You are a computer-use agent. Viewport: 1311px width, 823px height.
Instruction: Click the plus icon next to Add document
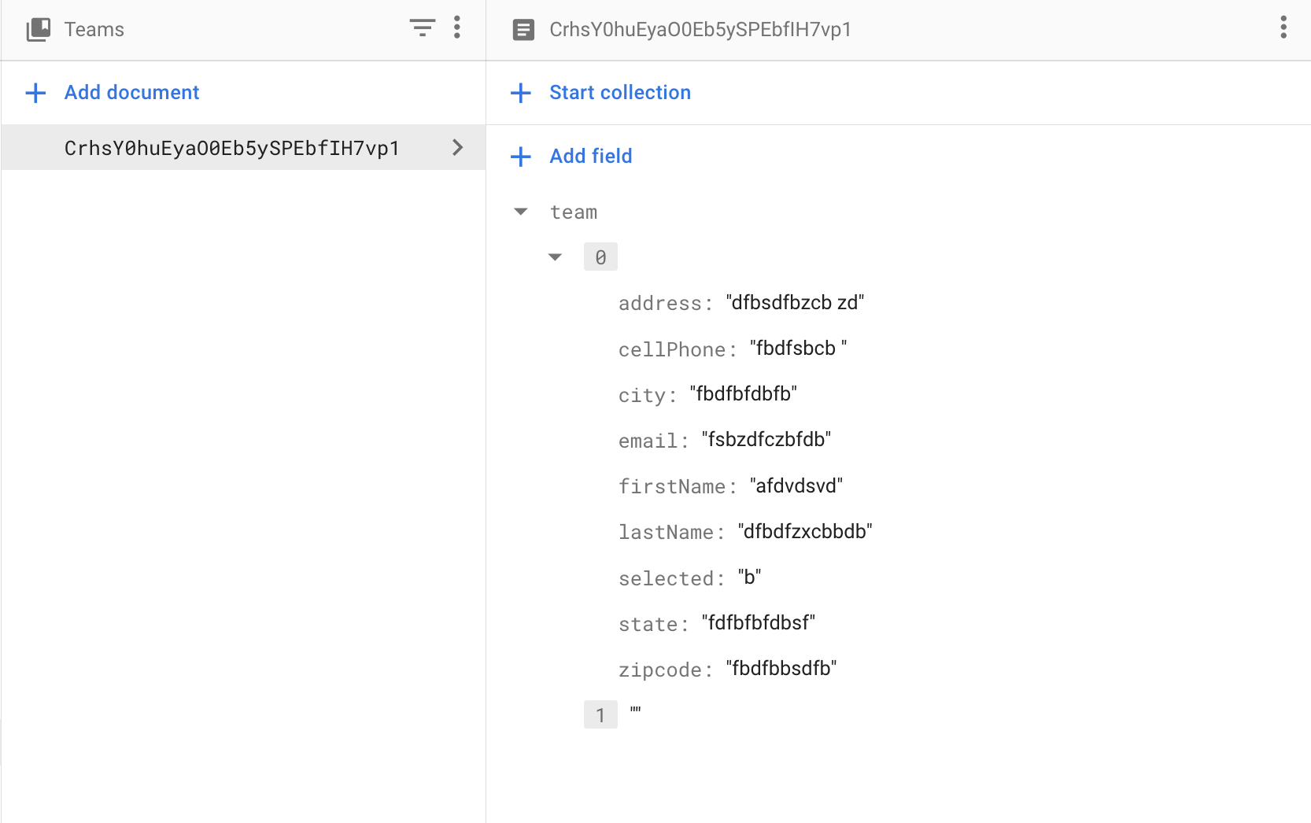coord(35,93)
